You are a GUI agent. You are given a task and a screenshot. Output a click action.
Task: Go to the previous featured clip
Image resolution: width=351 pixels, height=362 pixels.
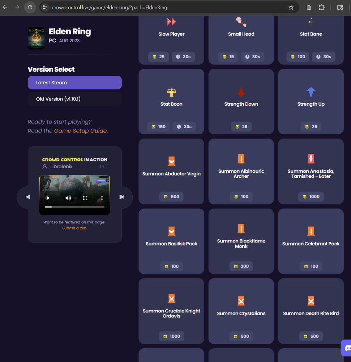coord(28,197)
